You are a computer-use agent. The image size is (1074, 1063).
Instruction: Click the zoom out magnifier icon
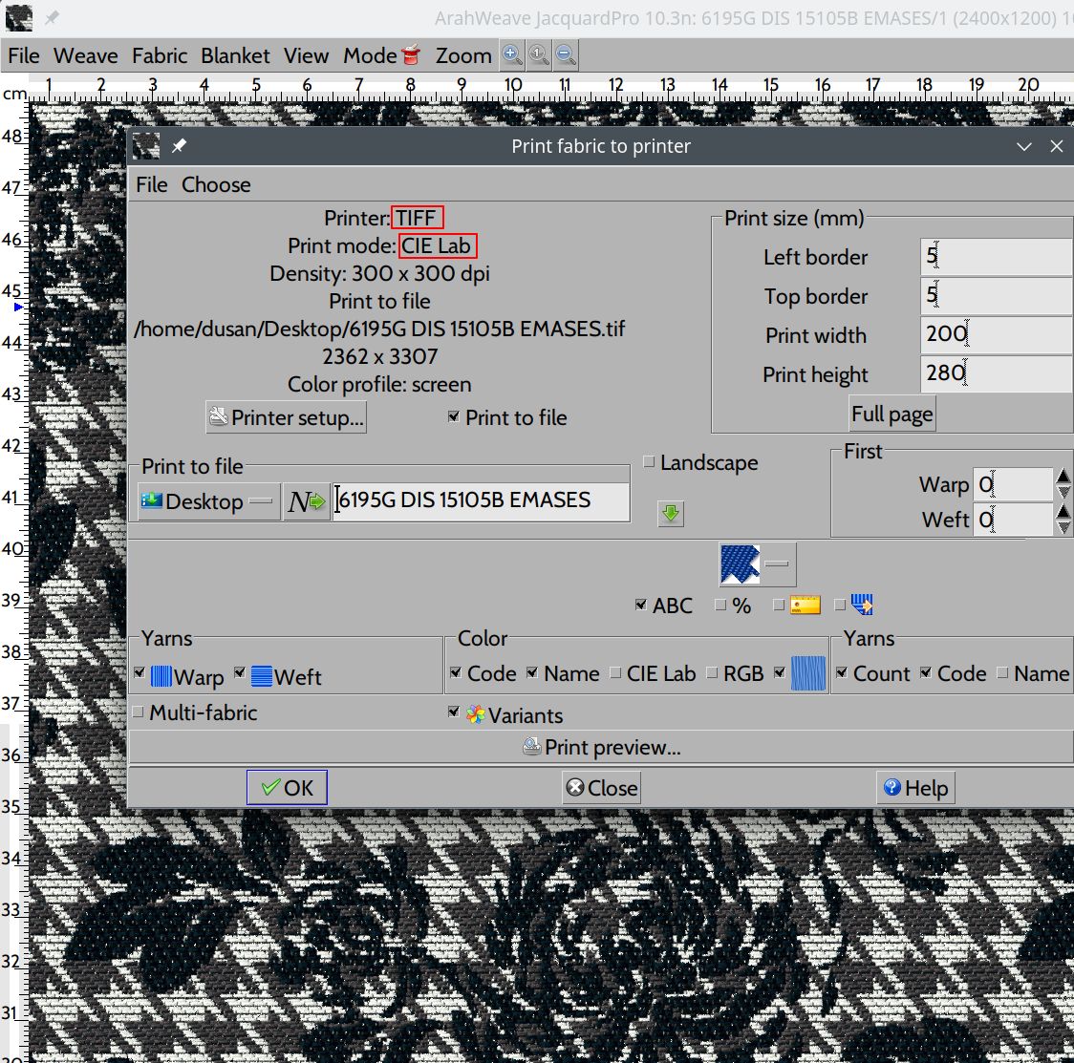point(565,55)
